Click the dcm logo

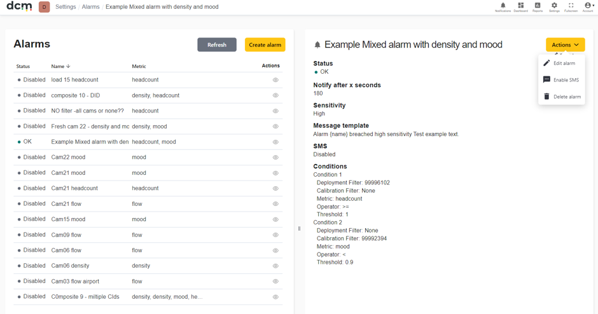[20, 6]
